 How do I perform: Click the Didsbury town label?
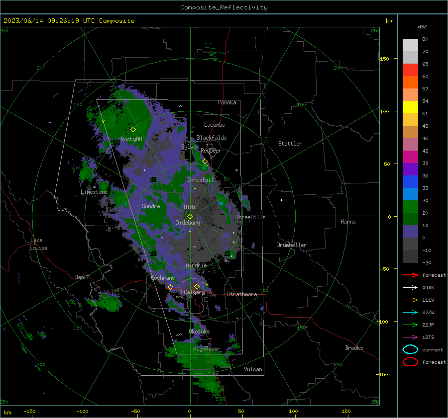pos(188,223)
